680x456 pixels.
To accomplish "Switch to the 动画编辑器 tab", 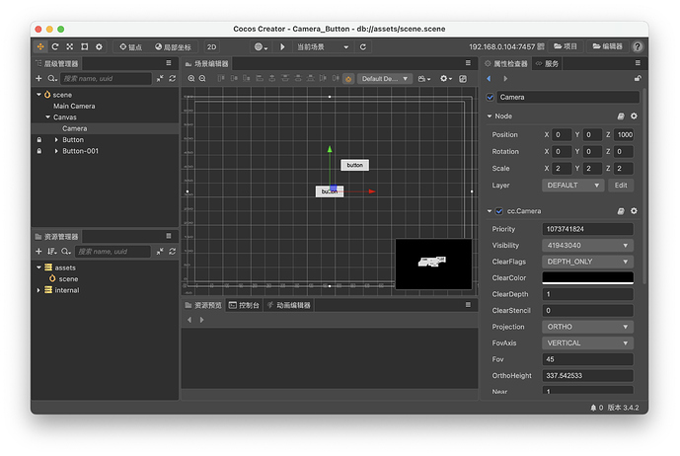I will pyautogui.click(x=289, y=305).
